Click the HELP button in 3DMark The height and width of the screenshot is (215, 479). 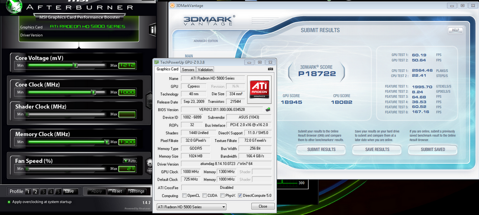[x=455, y=30]
